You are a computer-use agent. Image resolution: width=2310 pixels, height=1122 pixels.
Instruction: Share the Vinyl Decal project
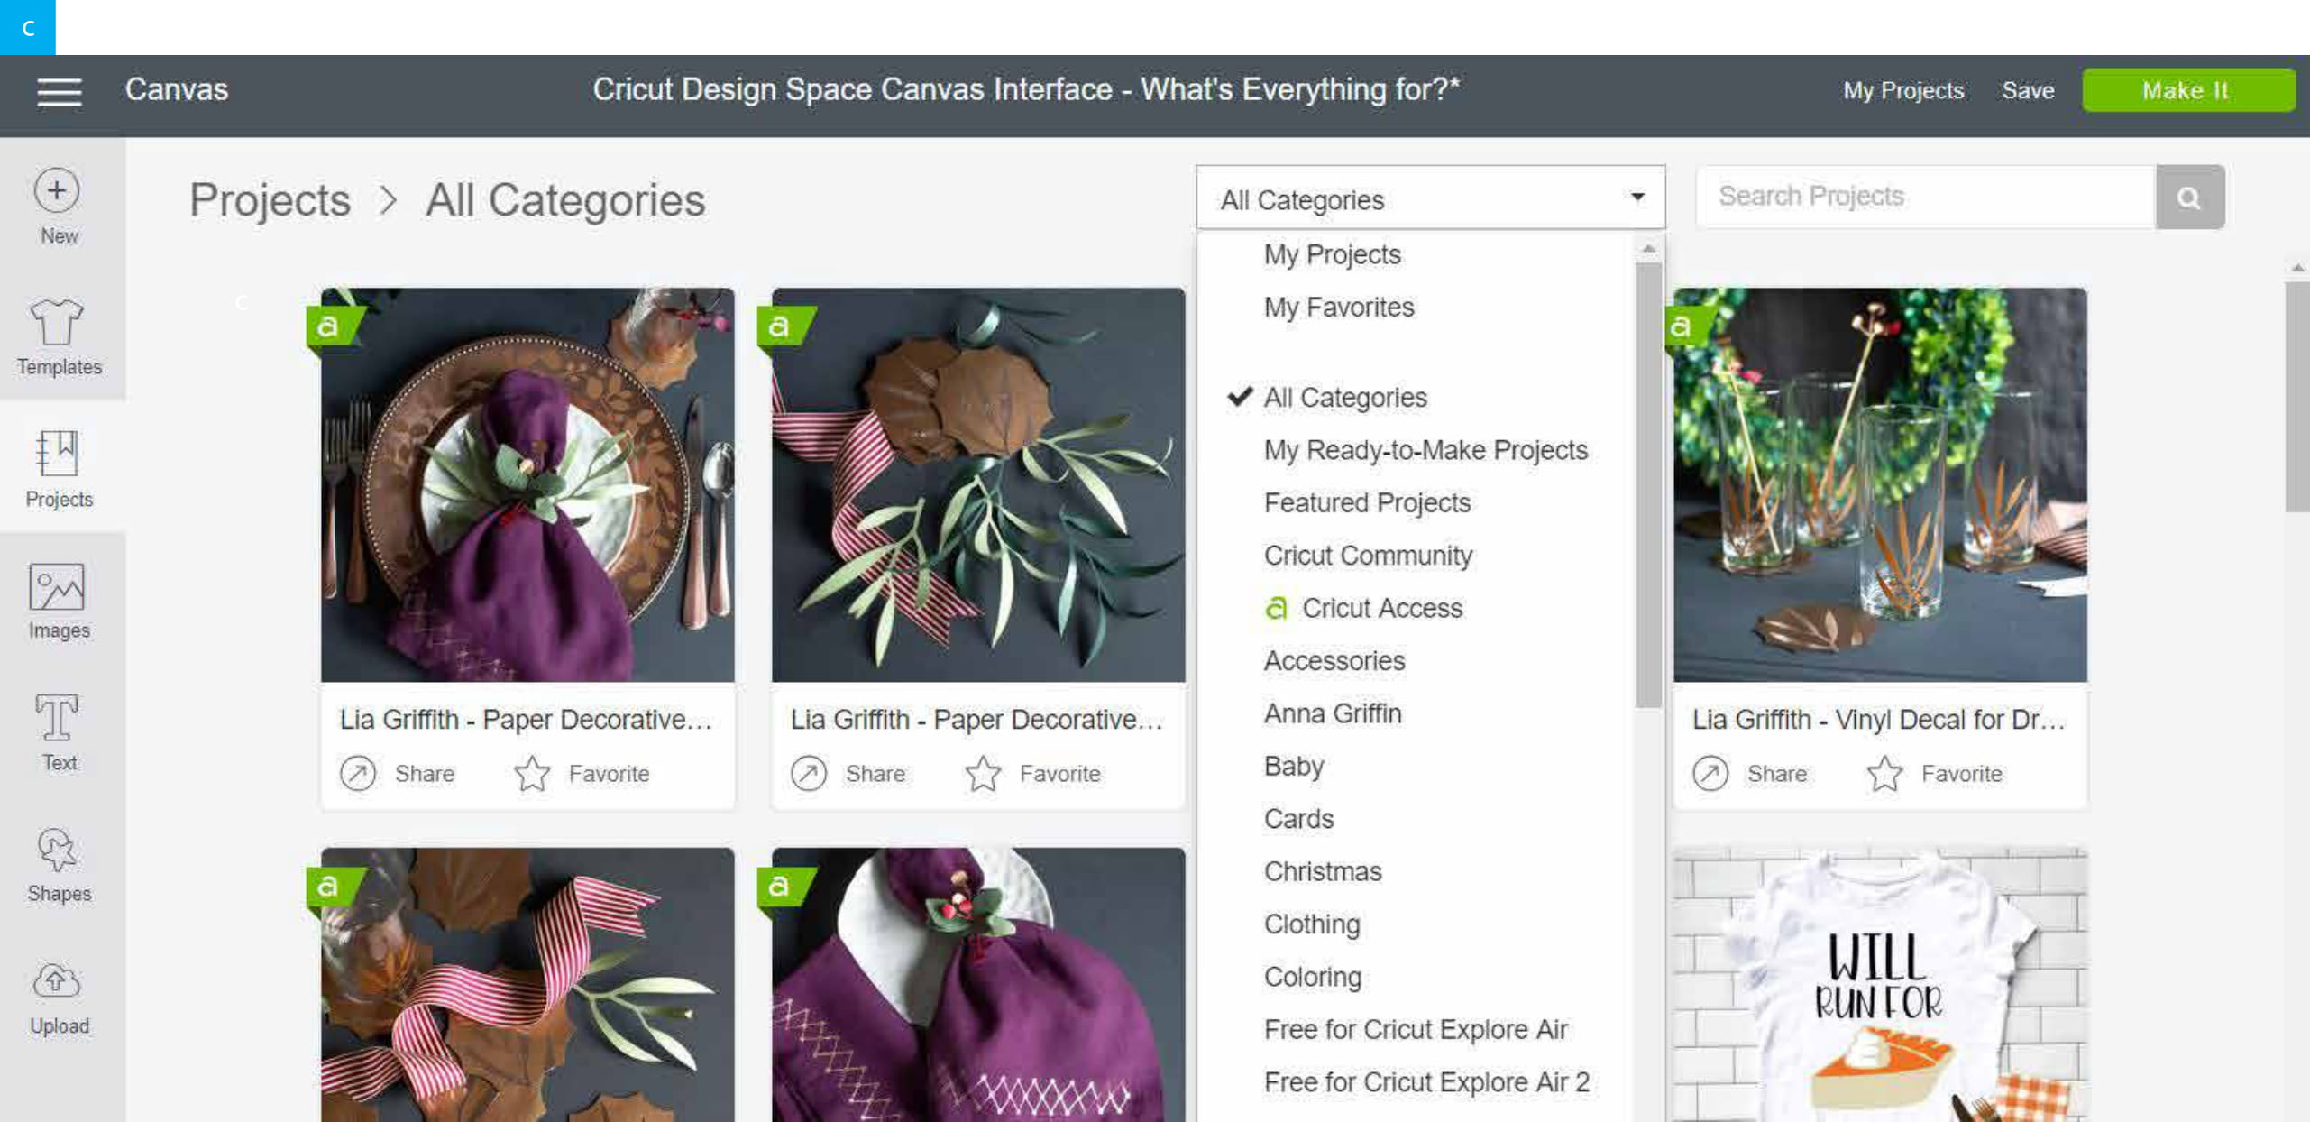1750,773
